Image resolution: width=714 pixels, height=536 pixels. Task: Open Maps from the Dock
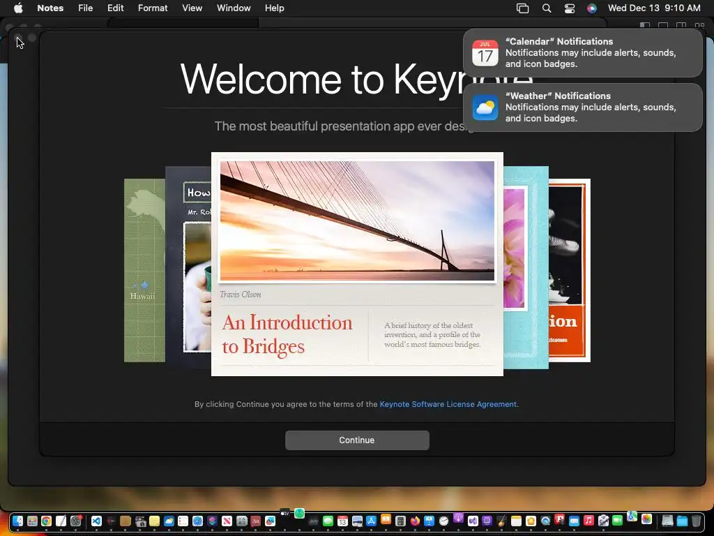point(632,516)
